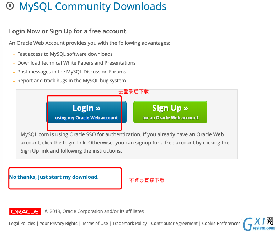Click the download arrow circle icon
Viewport: 277px width, 231px height.
pyautogui.click(x=10, y=6)
